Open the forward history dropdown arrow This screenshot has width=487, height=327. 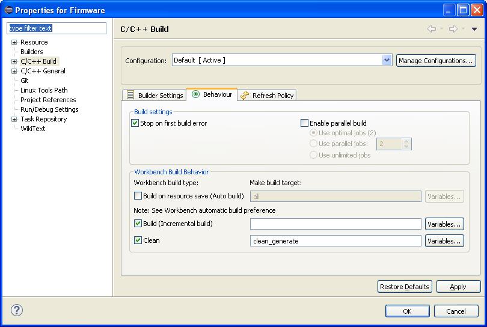(x=463, y=29)
